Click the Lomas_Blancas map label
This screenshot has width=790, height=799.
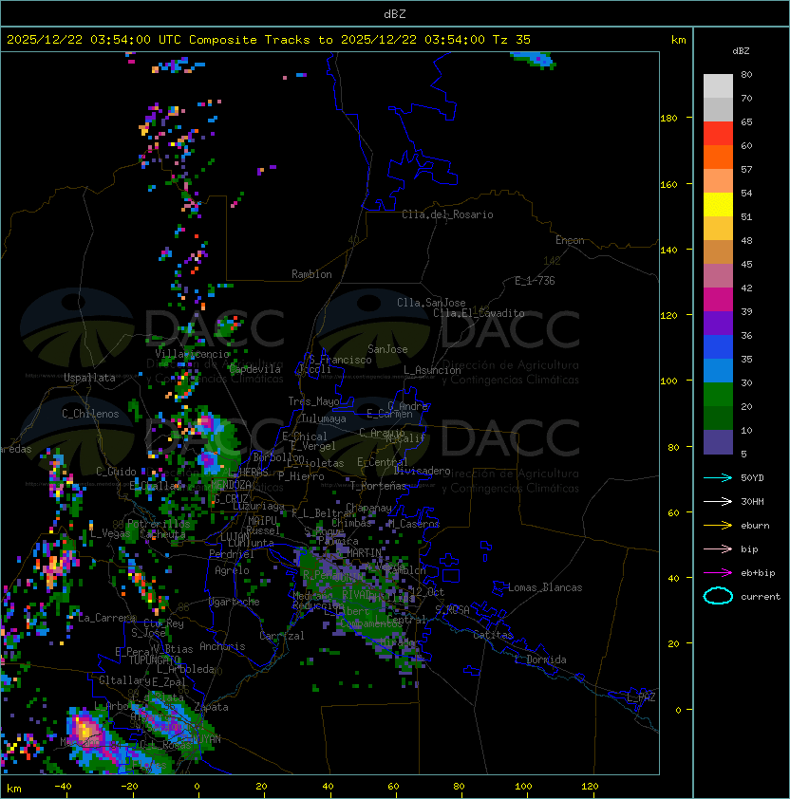(545, 587)
